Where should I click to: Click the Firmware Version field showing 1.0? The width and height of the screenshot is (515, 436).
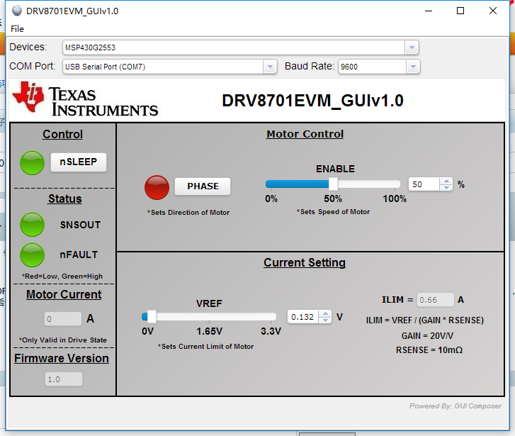pos(64,379)
